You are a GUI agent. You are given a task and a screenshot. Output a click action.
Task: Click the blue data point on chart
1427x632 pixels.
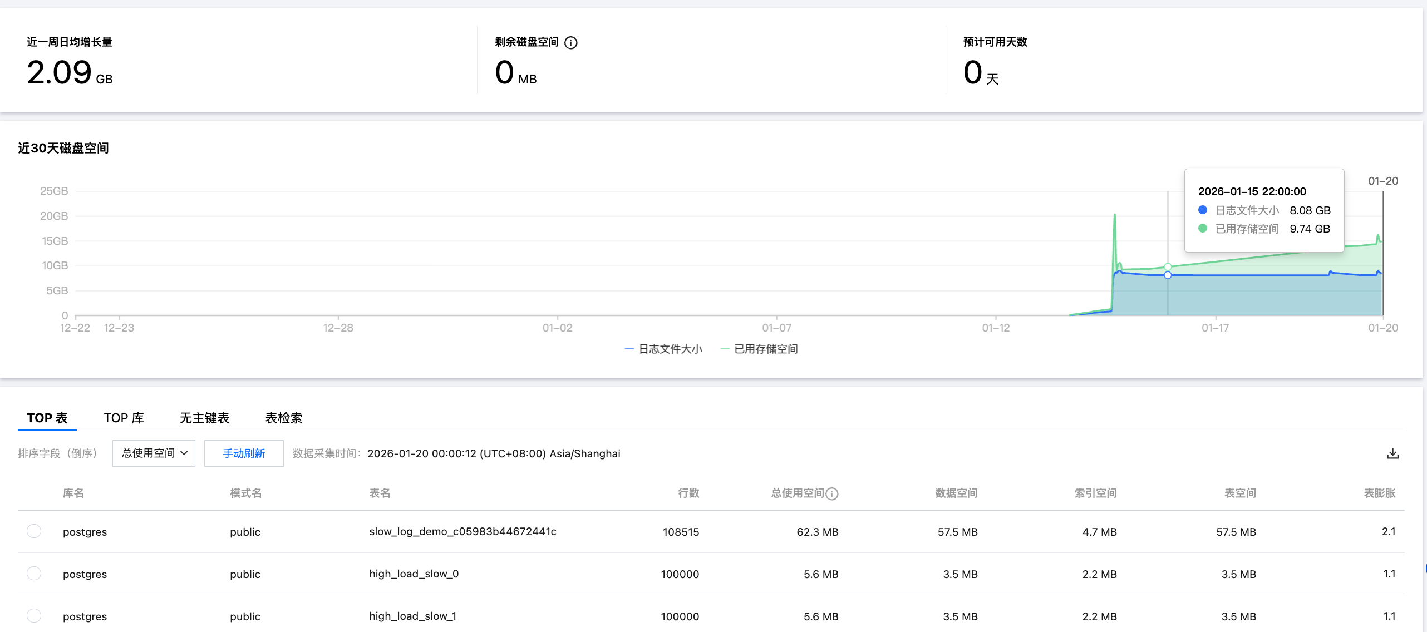(x=1168, y=275)
